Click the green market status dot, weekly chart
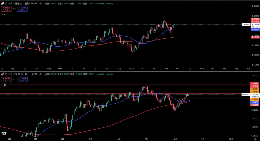This screenshot has height=141, width=260. [41, 4]
